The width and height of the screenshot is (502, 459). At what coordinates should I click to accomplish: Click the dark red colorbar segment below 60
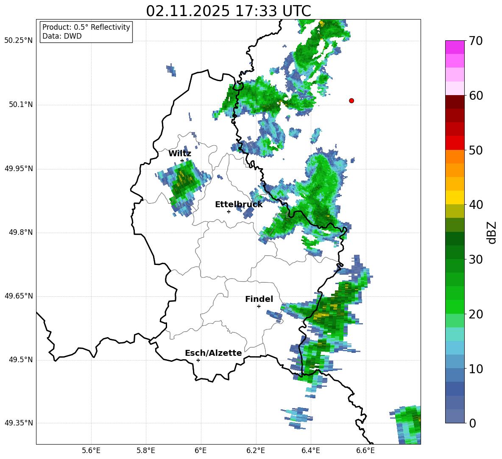tap(455, 102)
